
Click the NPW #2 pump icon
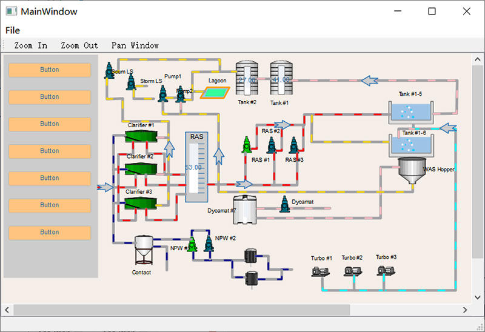coord(209,244)
